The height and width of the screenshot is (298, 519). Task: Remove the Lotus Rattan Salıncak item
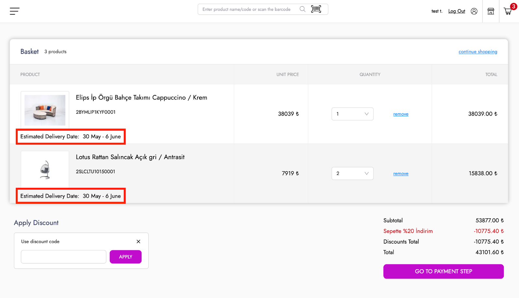[x=401, y=174]
